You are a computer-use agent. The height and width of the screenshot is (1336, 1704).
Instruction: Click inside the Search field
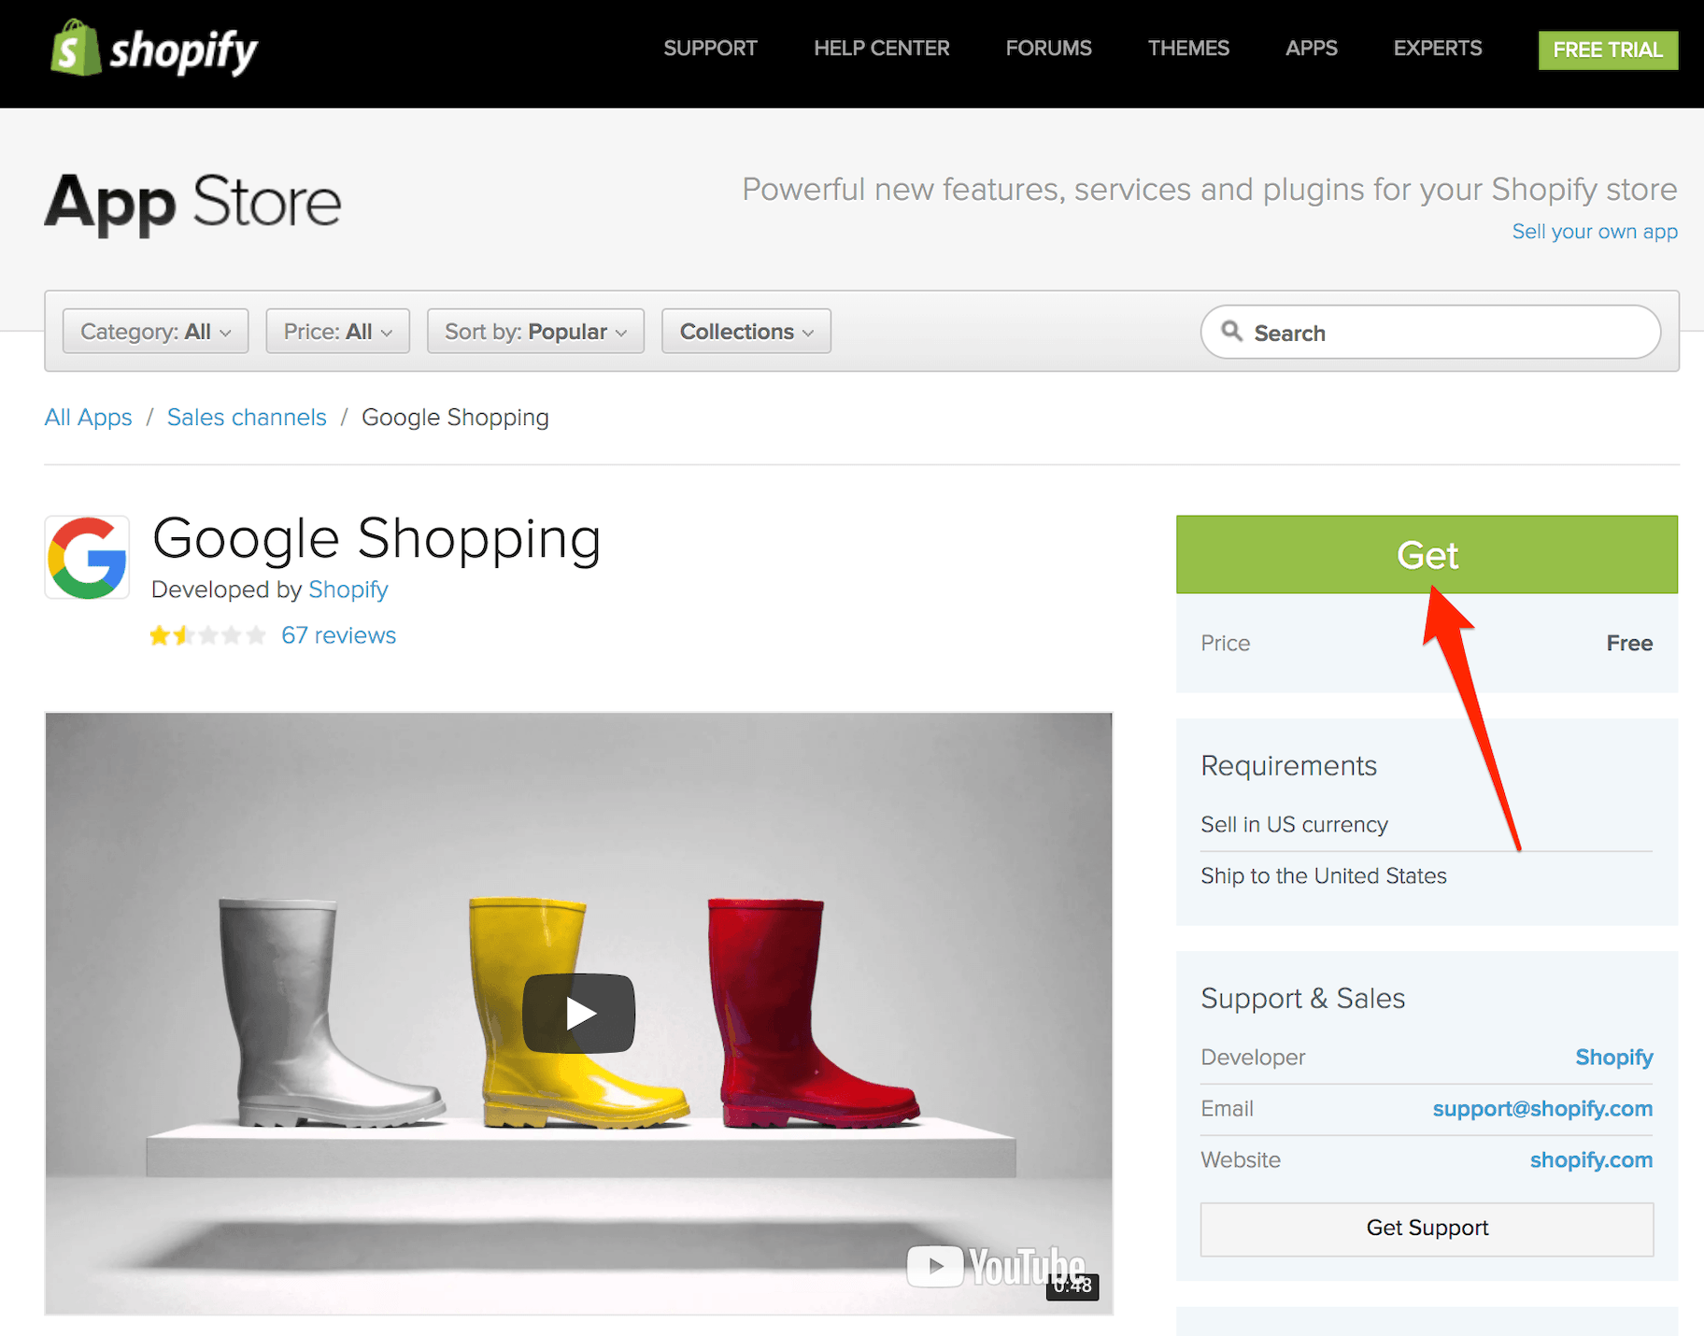click(x=1401, y=332)
